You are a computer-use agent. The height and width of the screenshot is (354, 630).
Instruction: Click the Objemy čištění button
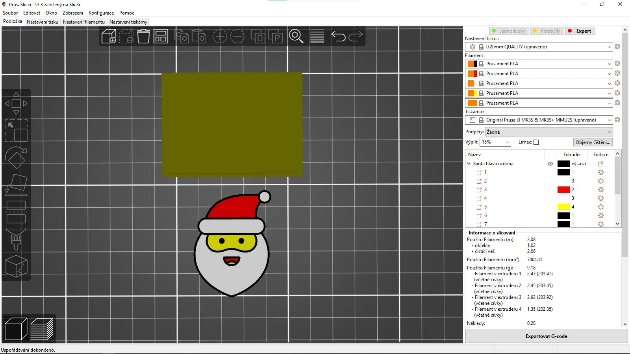tap(593, 142)
